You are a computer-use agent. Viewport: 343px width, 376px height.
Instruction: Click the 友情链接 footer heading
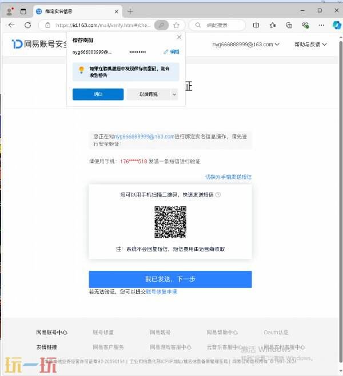pyautogui.click(x=46, y=347)
